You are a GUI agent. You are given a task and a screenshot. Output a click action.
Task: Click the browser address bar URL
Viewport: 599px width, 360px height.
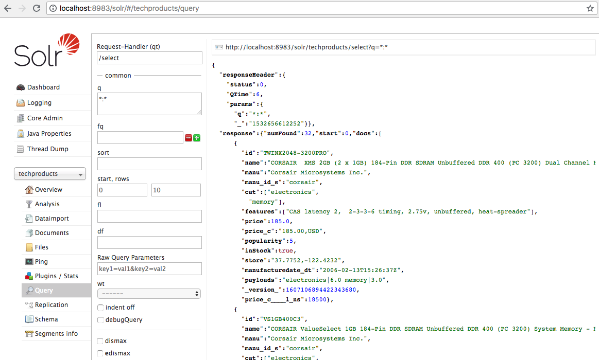pyautogui.click(x=129, y=8)
